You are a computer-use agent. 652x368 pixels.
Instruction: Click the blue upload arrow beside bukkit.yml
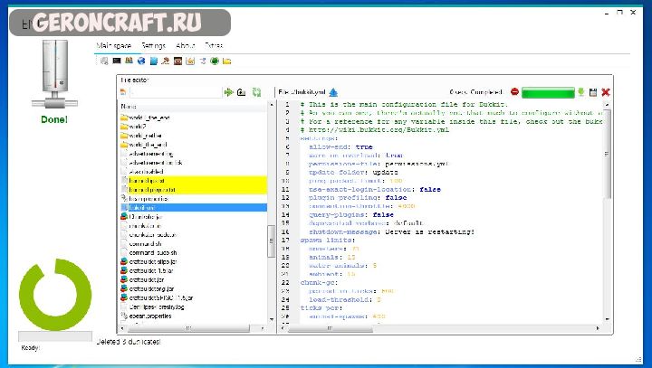click(x=333, y=92)
